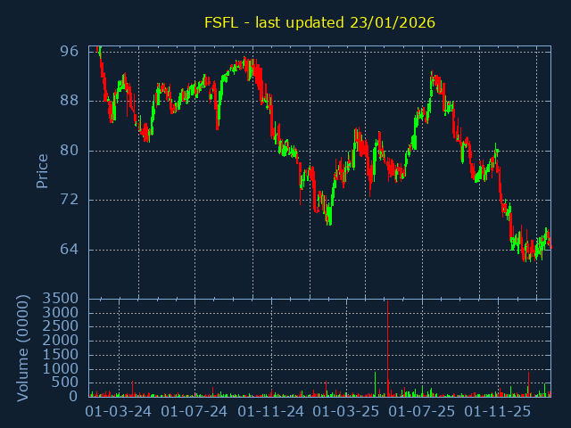
Task: Select the 80 price tick label
Action: click(x=69, y=150)
